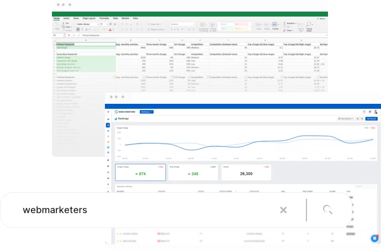Open the font size dropdown in Excel

click(104, 24)
